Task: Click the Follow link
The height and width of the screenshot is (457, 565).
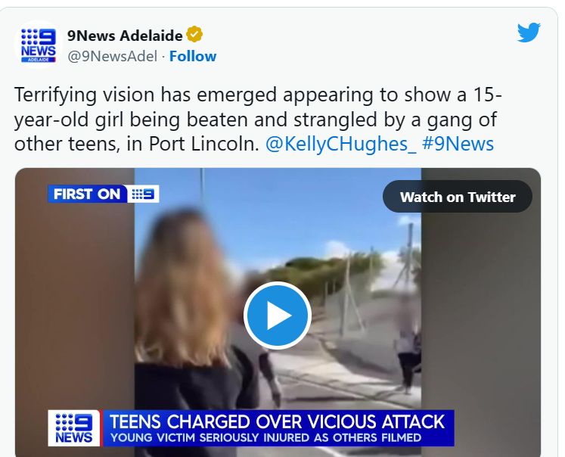Action: pos(193,56)
